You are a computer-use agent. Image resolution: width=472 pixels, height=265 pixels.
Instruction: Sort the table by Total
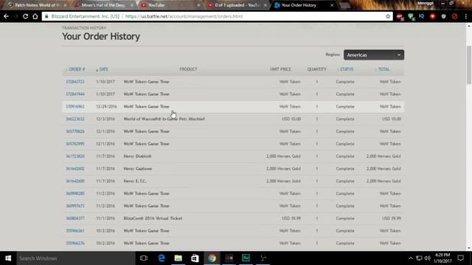point(383,69)
